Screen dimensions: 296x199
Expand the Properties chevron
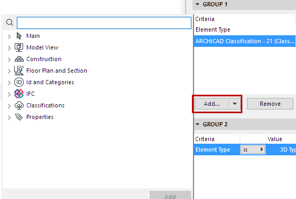coord(9,117)
